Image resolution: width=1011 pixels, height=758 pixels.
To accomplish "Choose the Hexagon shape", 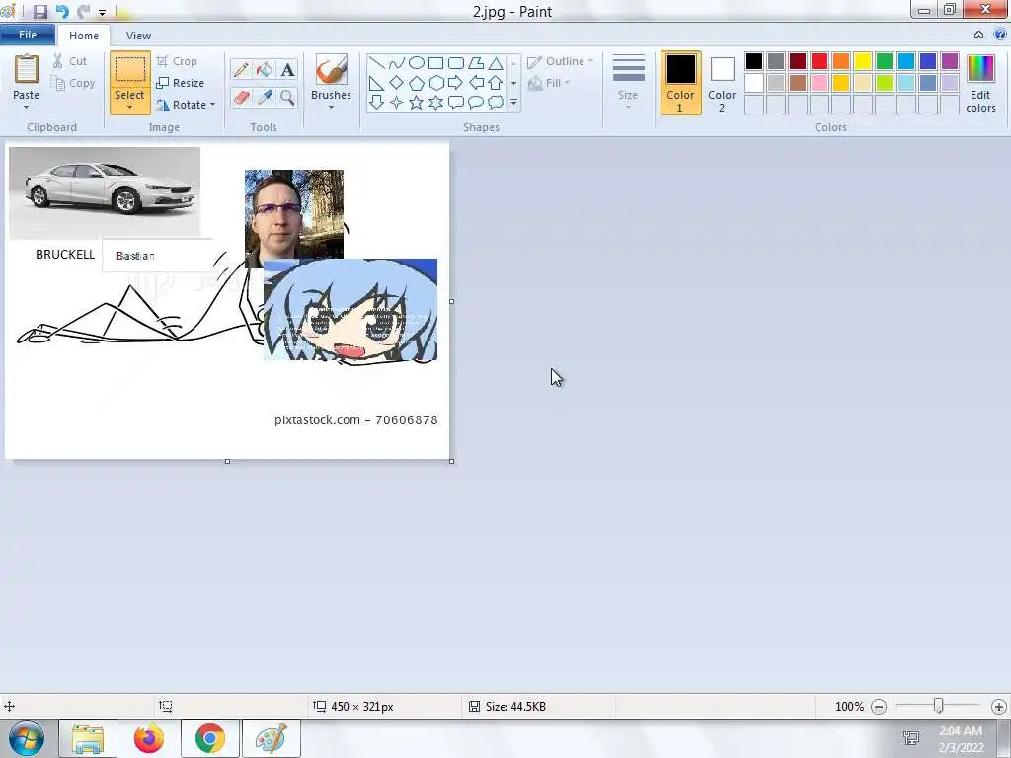I will click(x=435, y=83).
